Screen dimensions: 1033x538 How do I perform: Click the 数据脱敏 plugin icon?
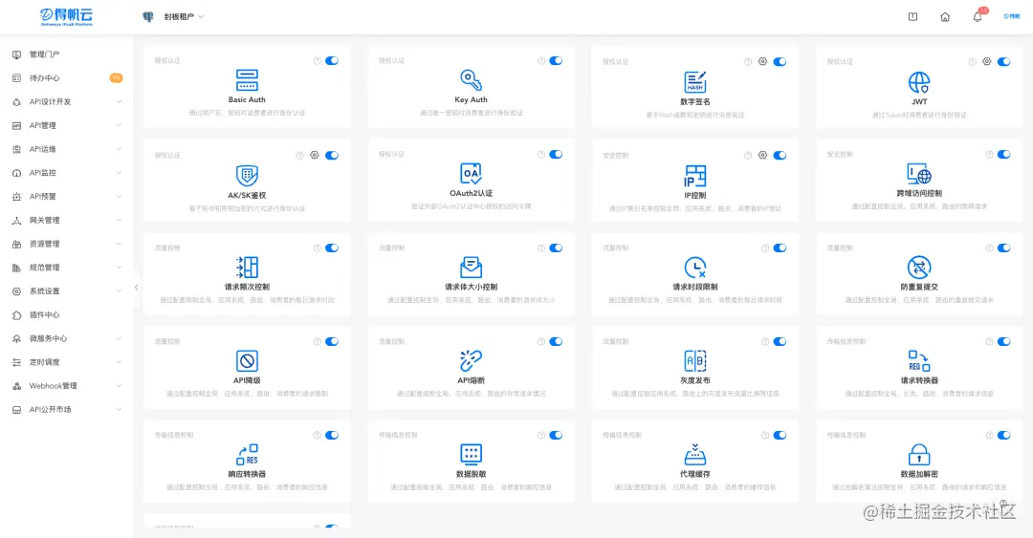[471, 454]
